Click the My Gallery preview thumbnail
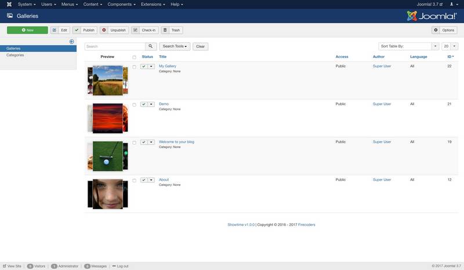The width and height of the screenshot is (464, 270). click(107, 80)
